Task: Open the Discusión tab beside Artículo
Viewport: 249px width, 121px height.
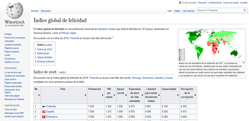Action: (x=46, y=11)
